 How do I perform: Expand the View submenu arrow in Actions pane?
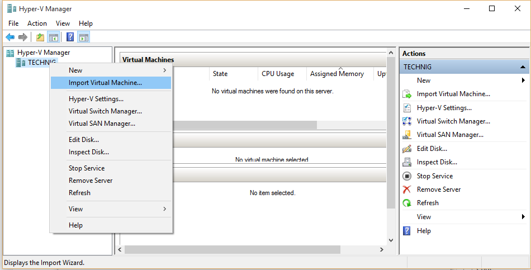(523, 216)
